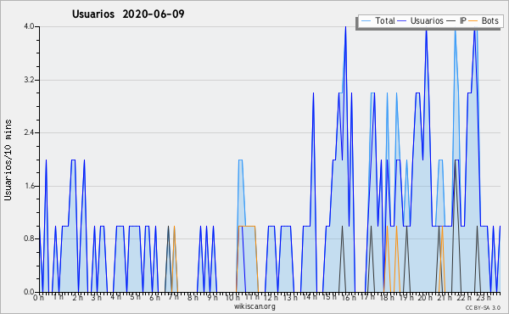Viewport: 509px width, 314px height.
Task: Click the '2 h' x-axis label
Action: point(77,297)
